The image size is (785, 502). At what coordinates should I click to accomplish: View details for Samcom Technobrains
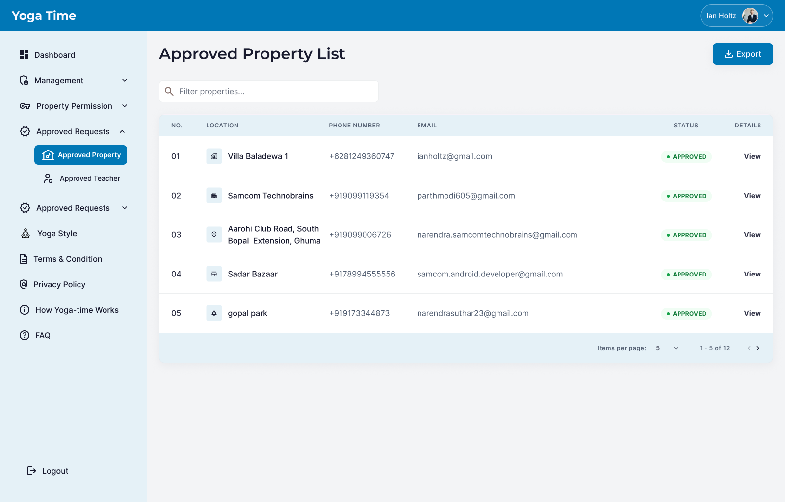coord(752,196)
